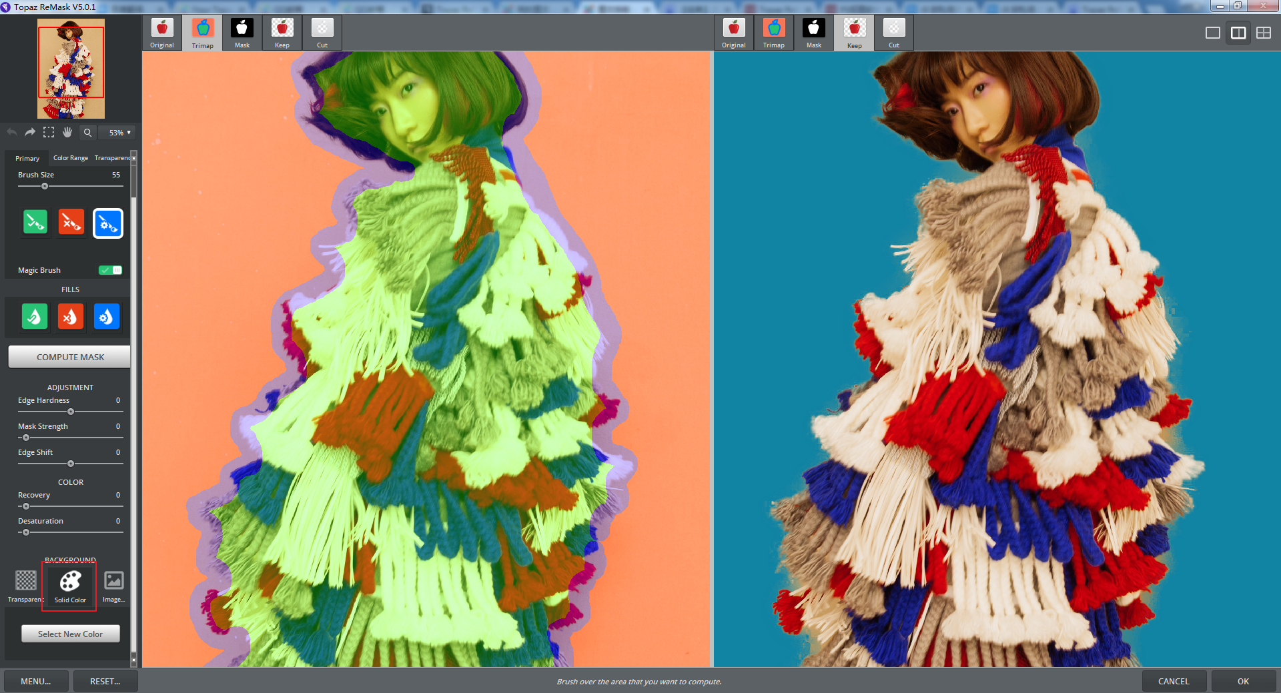Set background to Transparent checkerboard
The width and height of the screenshot is (1281, 693).
tap(26, 586)
